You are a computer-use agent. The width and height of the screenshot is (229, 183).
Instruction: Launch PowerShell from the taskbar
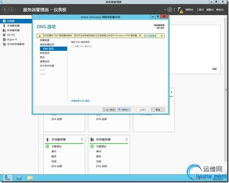coord(19,178)
